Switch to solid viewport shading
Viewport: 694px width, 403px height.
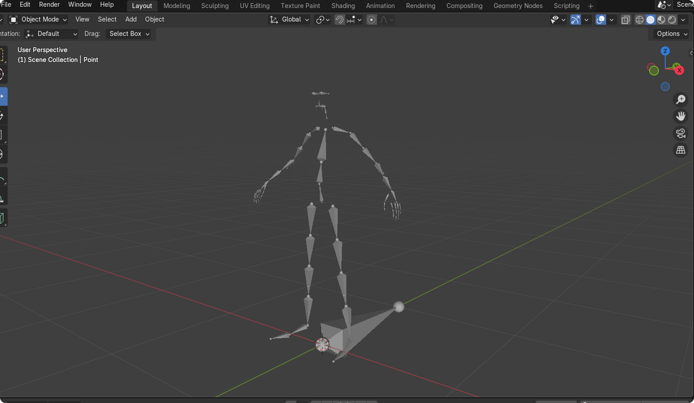click(x=651, y=19)
